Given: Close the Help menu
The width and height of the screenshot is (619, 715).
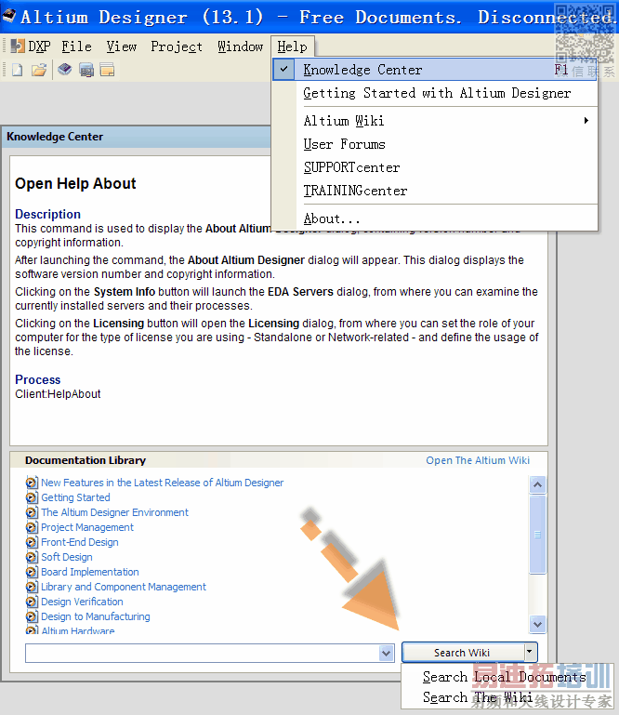Looking at the screenshot, I should point(292,46).
